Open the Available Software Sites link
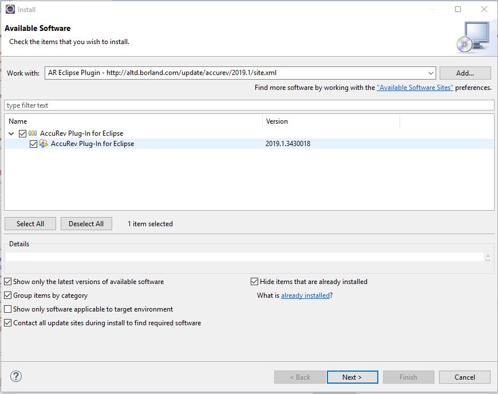The image size is (498, 394). [x=414, y=88]
